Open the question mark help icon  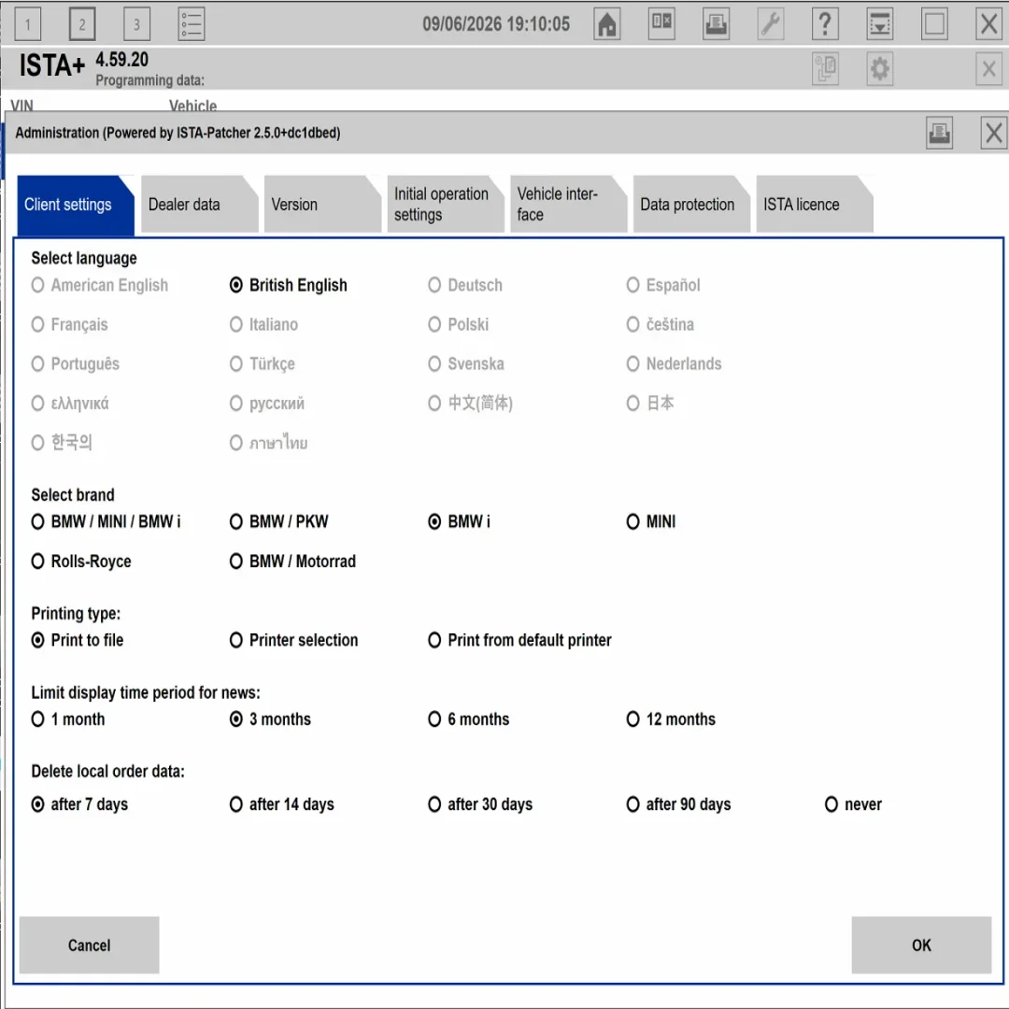click(x=825, y=24)
